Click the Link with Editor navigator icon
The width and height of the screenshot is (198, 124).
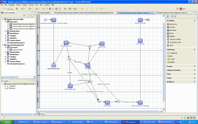pyautogui.click(x=31, y=16)
